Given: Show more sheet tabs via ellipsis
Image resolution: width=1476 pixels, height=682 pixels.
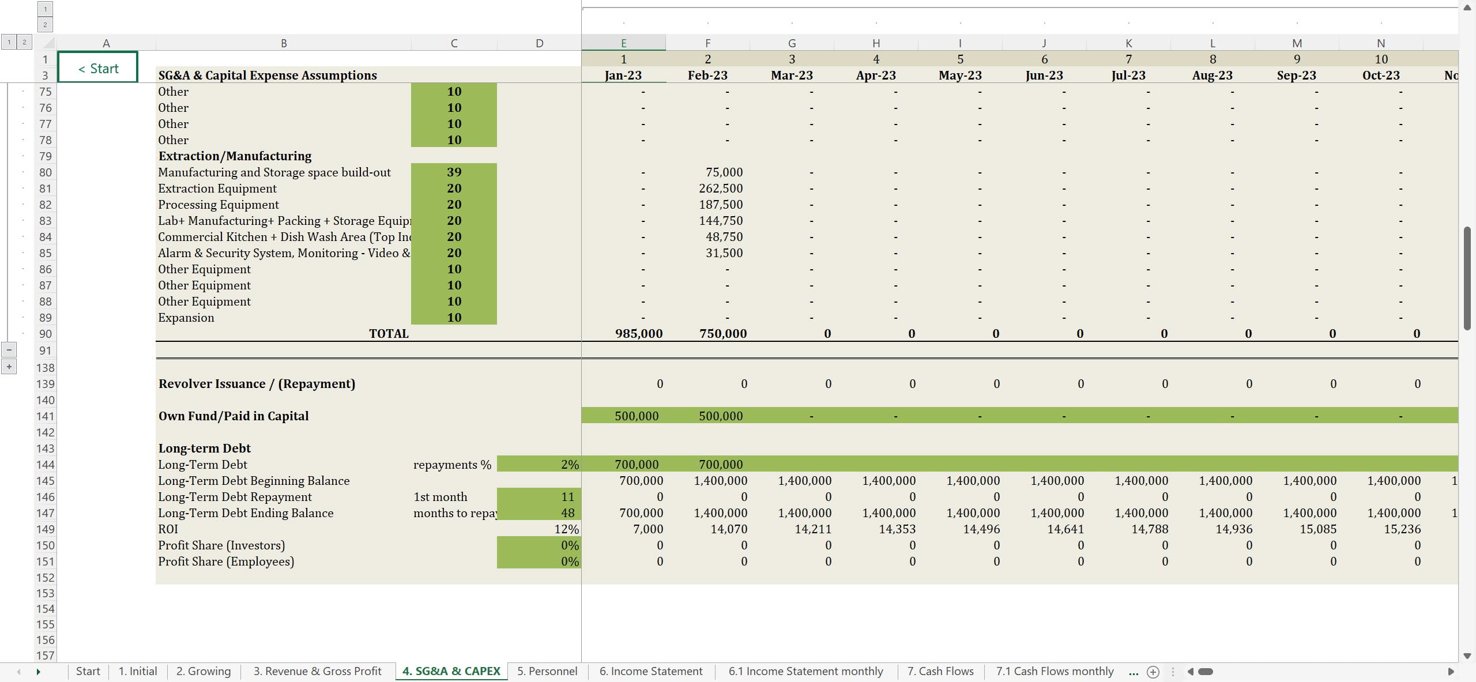Looking at the screenshot, I should (1134, 672).
